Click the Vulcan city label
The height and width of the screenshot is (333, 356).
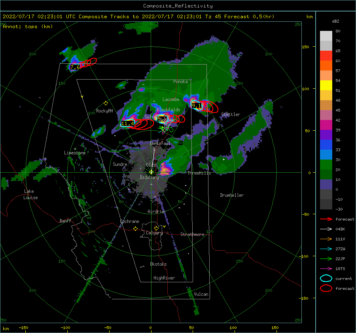point(201,294)
